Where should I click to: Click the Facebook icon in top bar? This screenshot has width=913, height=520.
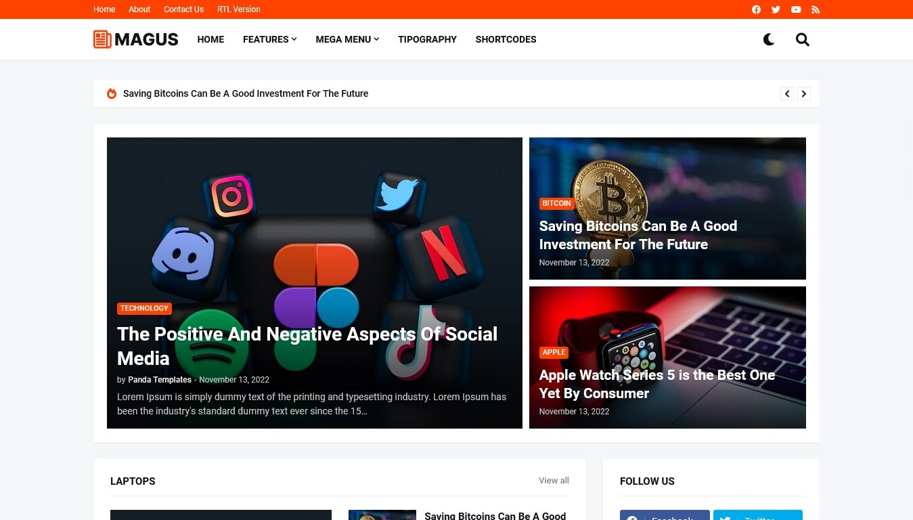pyautogui.click(x=756, y=9)
